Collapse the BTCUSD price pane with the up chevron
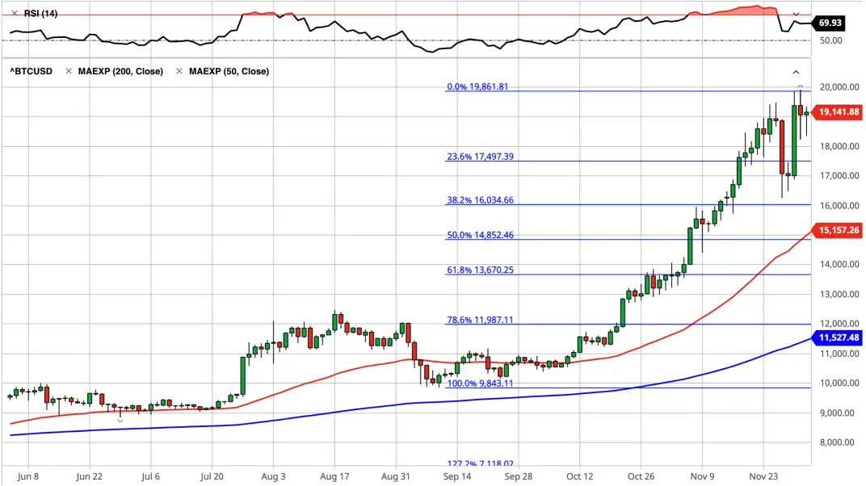This screenshot has height=486, width=866. click(x=796, y=73)
